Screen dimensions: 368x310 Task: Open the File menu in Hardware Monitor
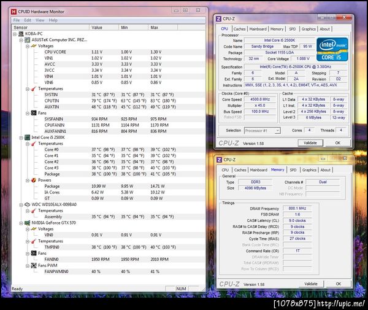click(x=17, y=20)
